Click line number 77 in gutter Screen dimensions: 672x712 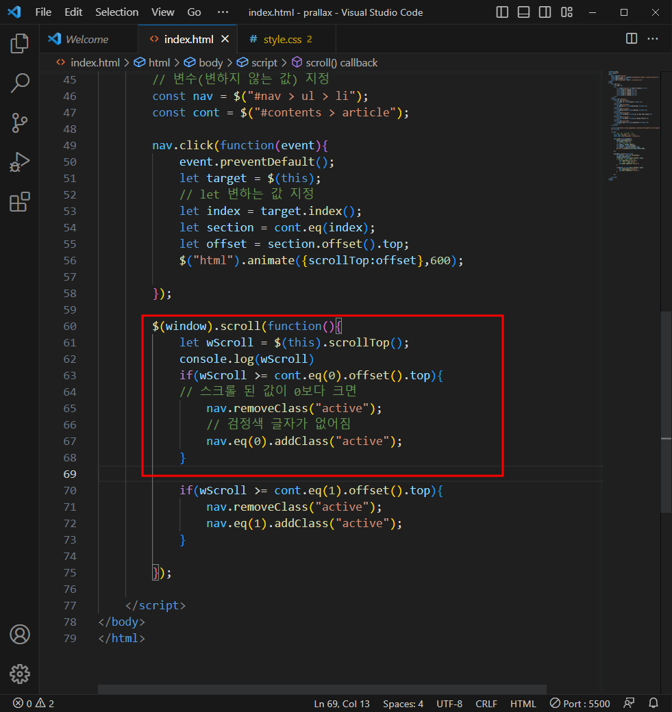pyautogui.click(x=70, y=605)
